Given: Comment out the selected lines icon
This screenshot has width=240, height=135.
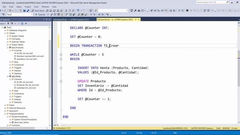Looking at the screenshot, I should point(91,15).
